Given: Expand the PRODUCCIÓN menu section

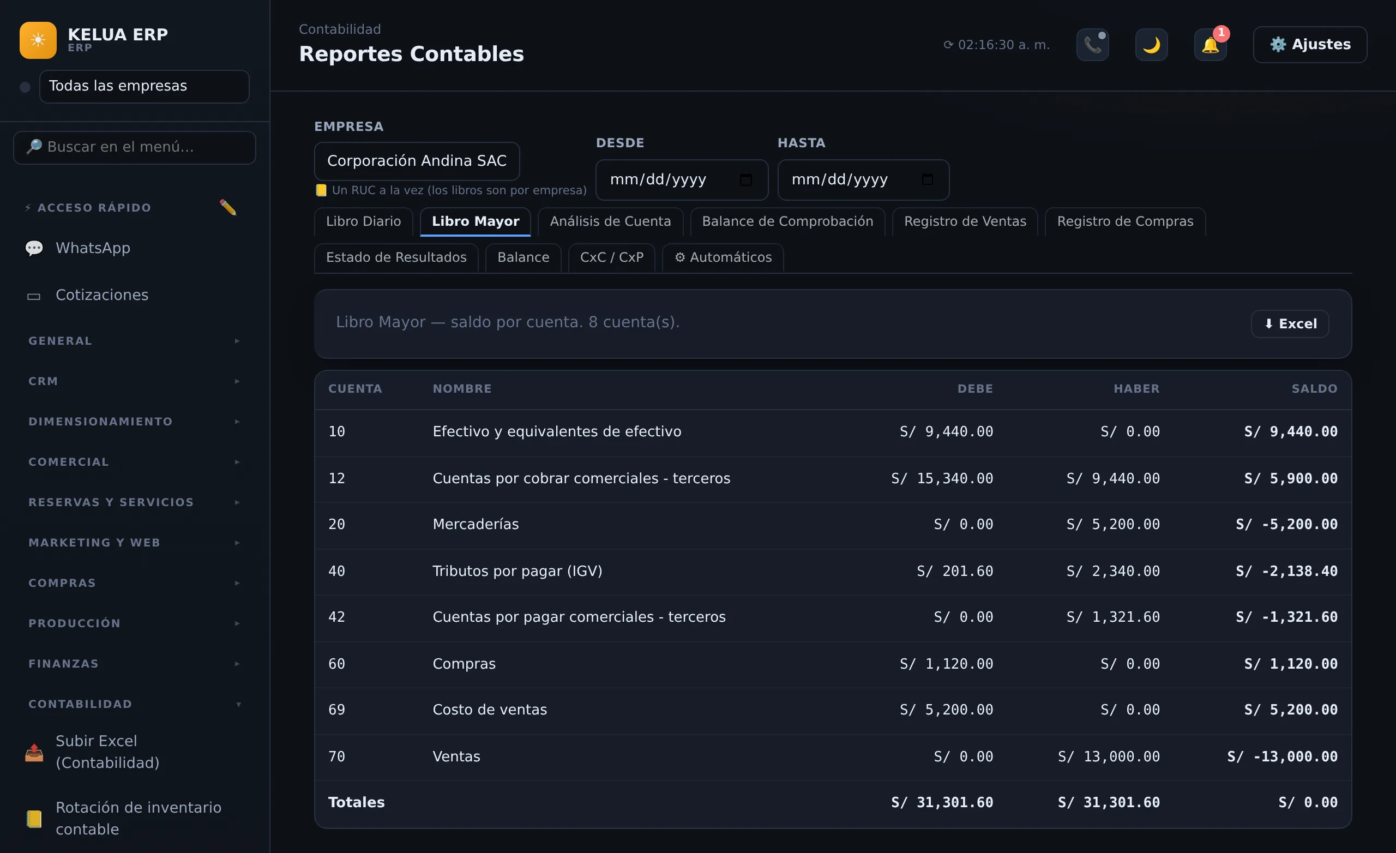Looking at the screenshot, I should (134, 623).
